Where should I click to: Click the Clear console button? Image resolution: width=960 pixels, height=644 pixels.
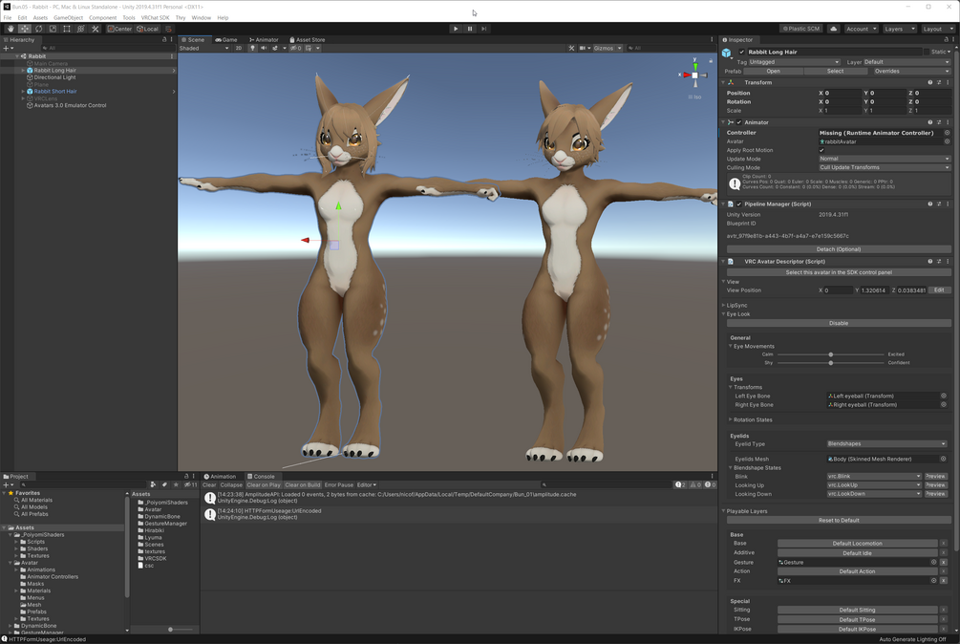[x=209, y=484]
